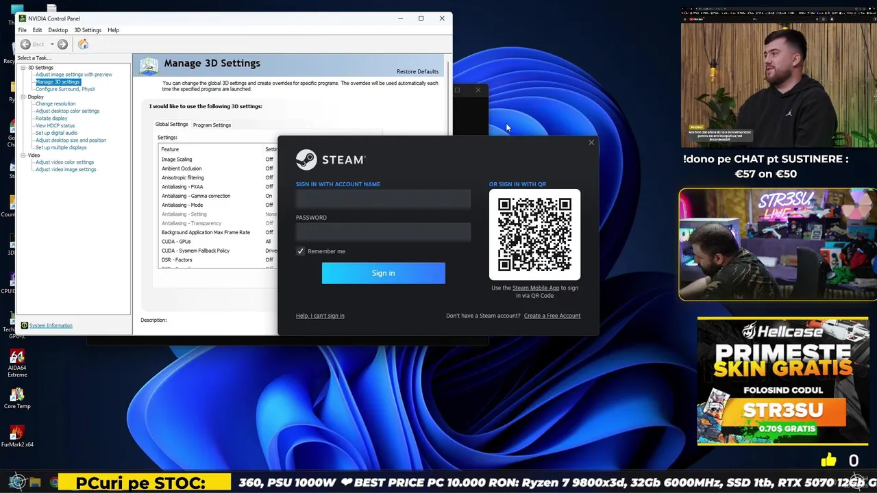
Task: Select the Antialiasing - FXAA row
Action: (219, 187)
